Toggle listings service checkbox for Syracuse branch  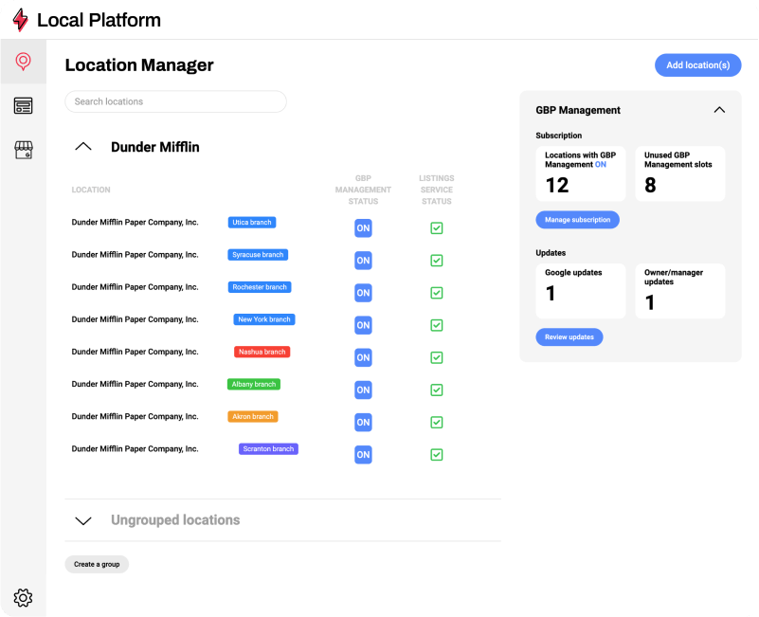pos(437,261)
